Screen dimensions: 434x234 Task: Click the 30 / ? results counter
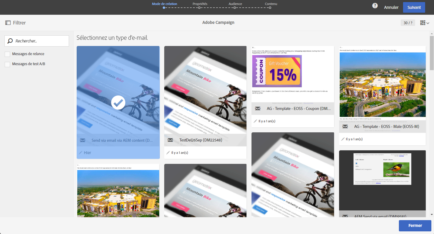coord(408,23)
